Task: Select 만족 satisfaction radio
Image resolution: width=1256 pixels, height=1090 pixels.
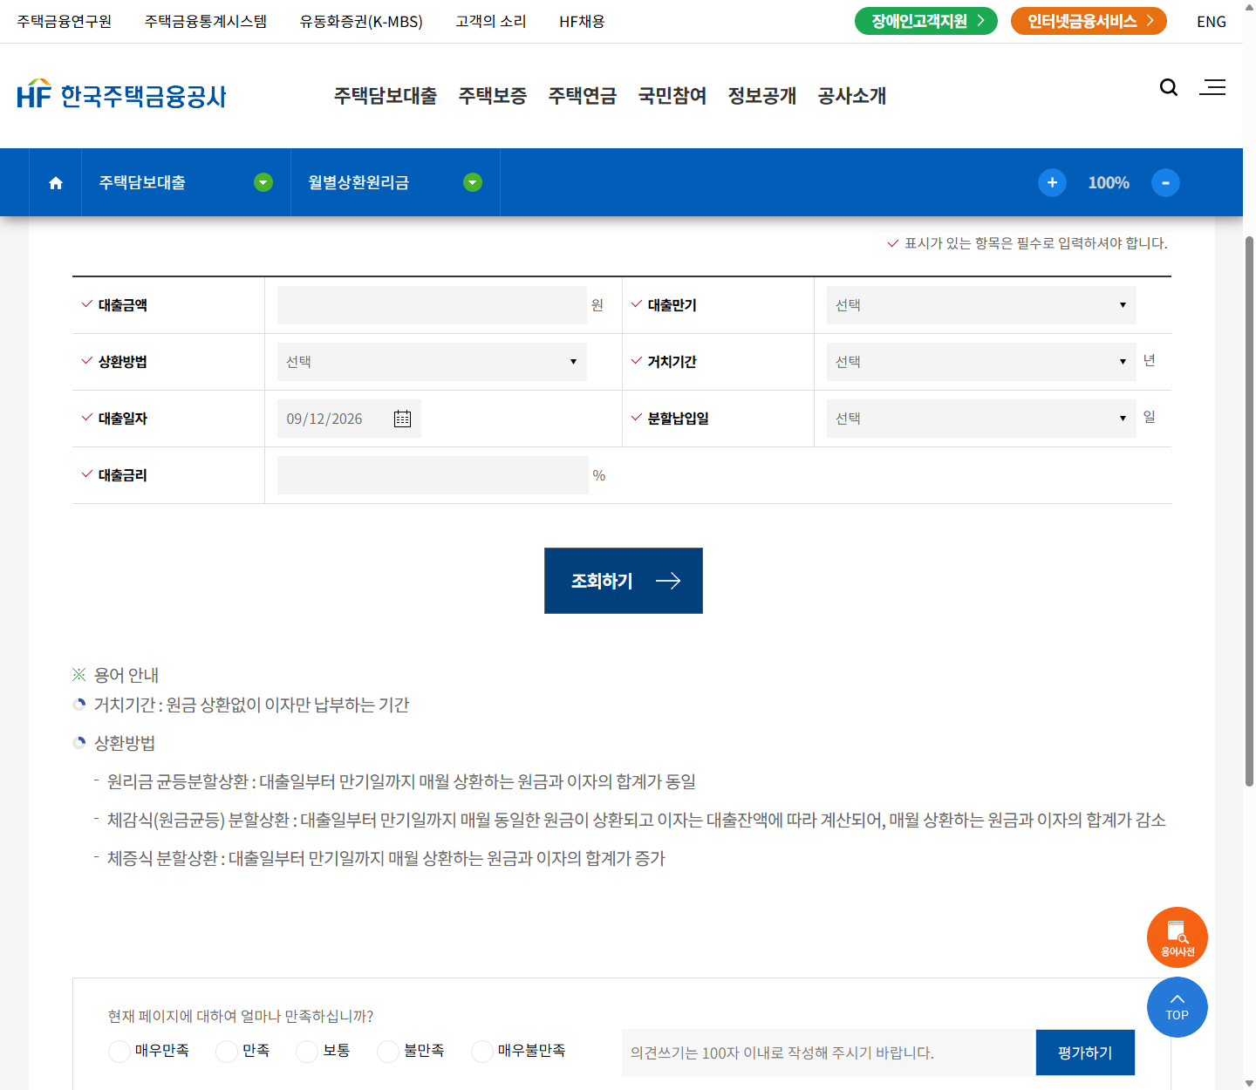Action: click(x=227, y=1052)
